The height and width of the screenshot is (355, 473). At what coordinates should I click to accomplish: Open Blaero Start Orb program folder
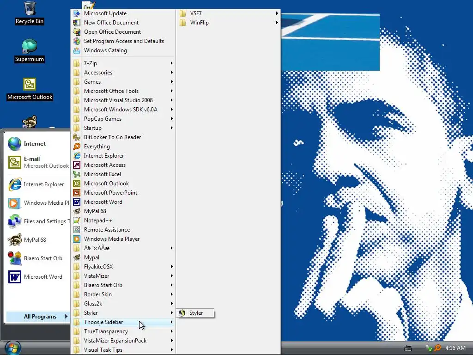click(123, 285)
